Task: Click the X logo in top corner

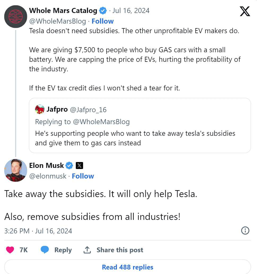Action: point(245,11)
